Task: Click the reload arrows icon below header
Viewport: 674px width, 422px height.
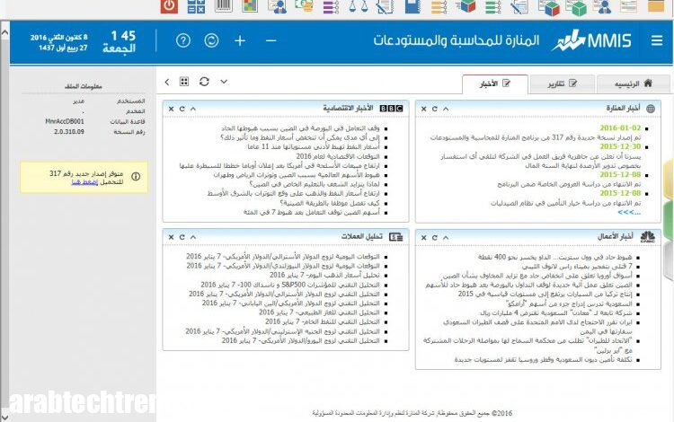Action: click(204, 82)
